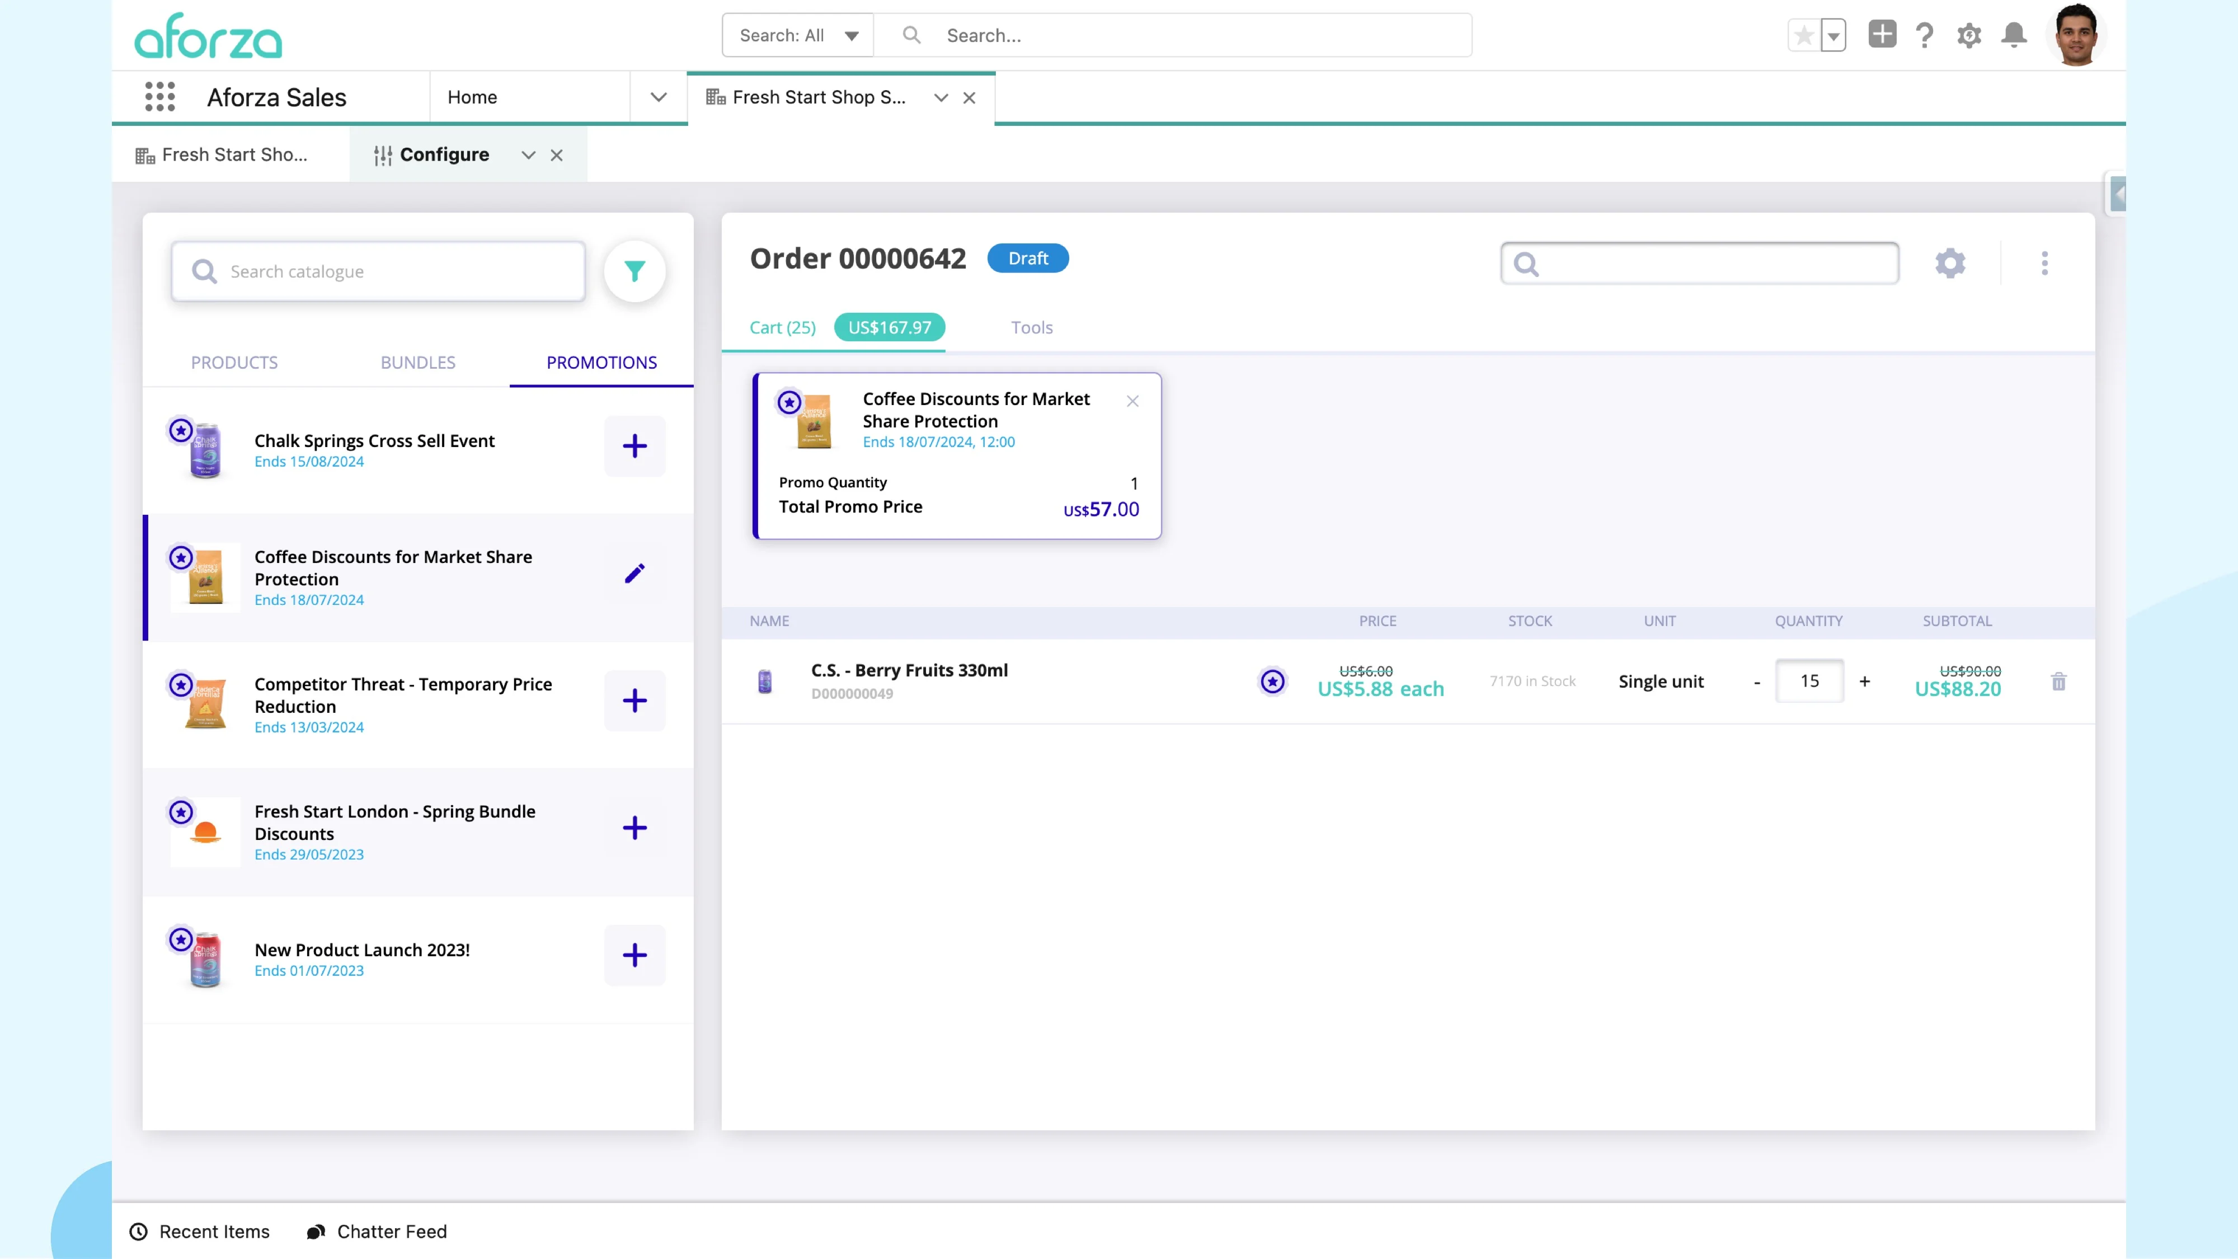This screenshot has height=1259, width=2238.
Task: Expand the Fresh Start Shop tab chevron
Action: click(x=940, y=98)
